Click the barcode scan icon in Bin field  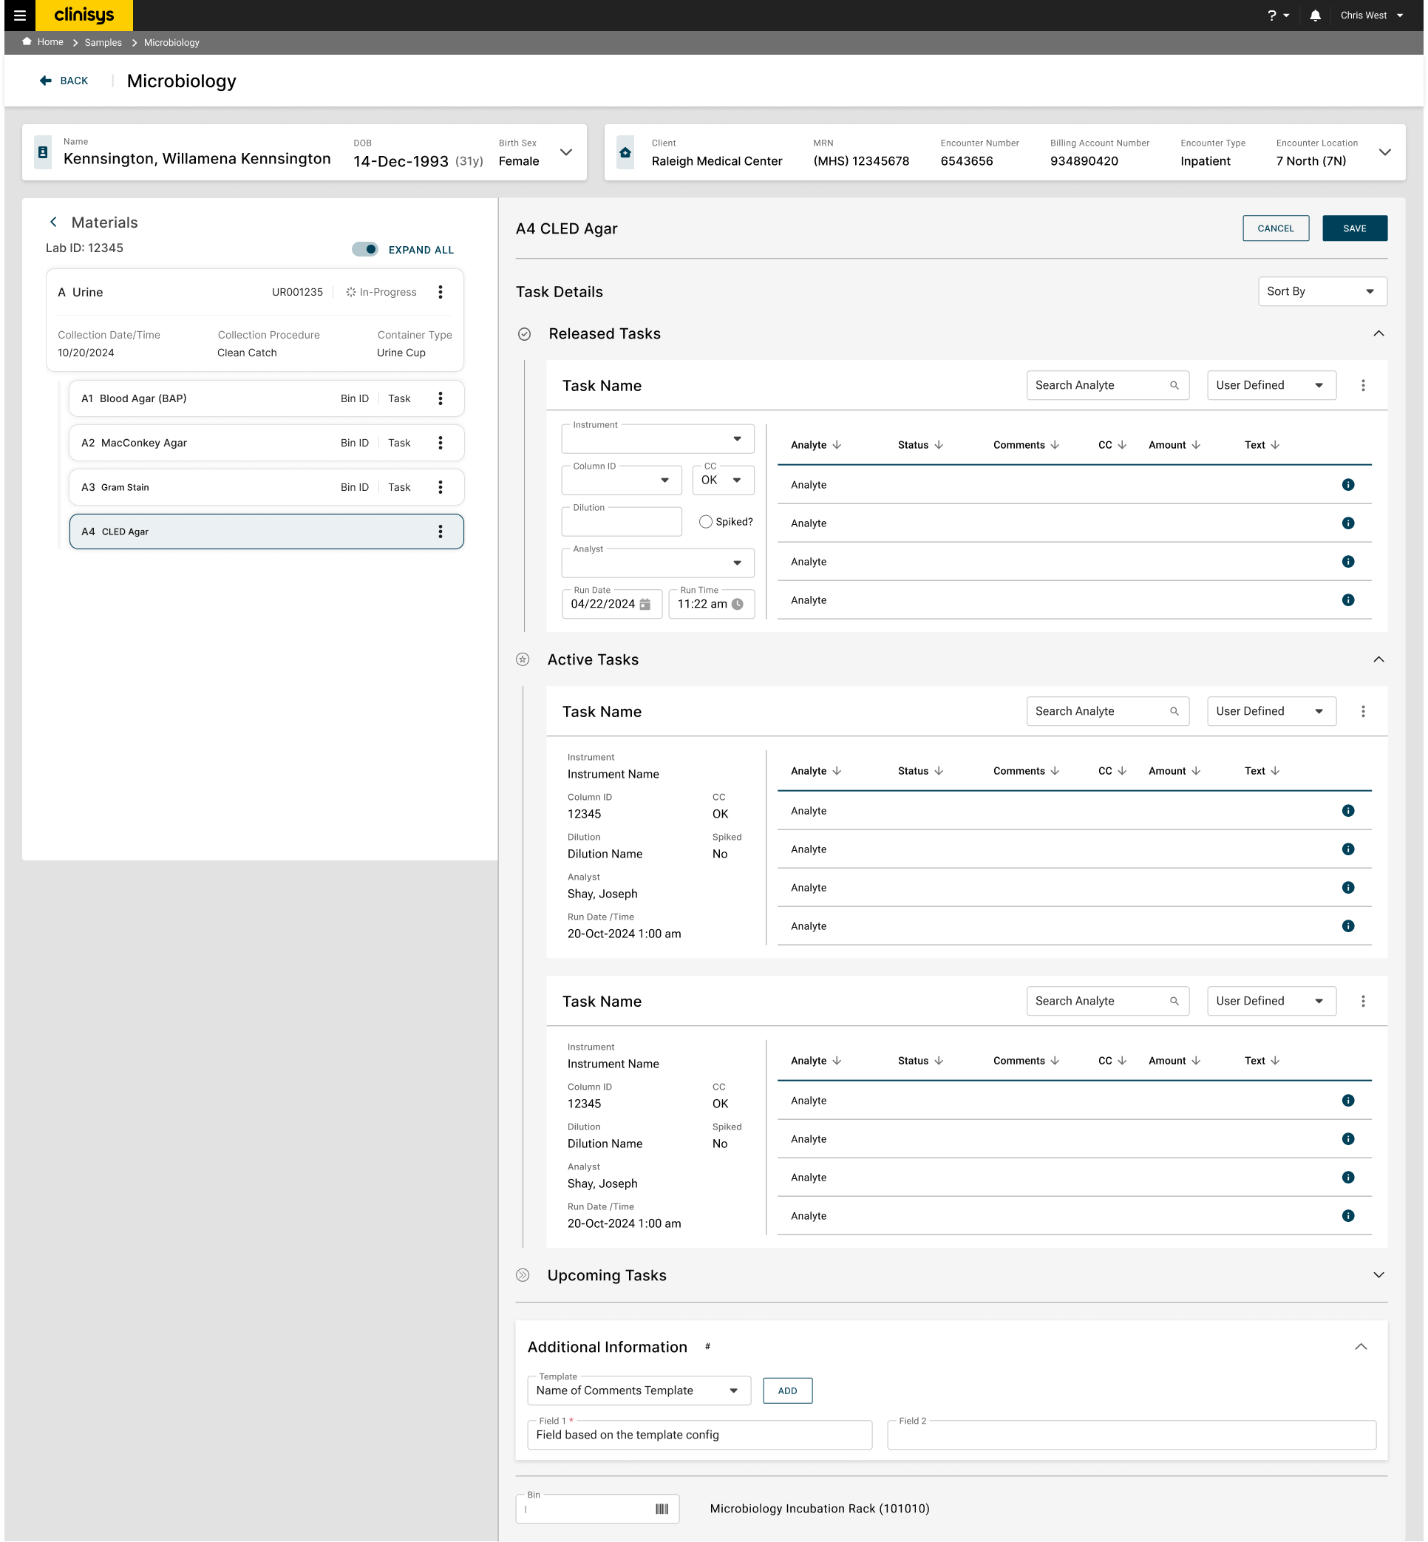pyautogui.click(x=662, y=1509)
